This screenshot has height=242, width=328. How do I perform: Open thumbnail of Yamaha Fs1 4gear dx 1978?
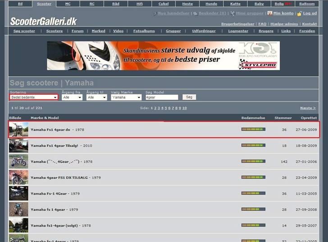pos(18,129)
